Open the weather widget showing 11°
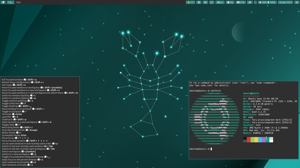Screen dimensions: 300x168 [190, 2]
